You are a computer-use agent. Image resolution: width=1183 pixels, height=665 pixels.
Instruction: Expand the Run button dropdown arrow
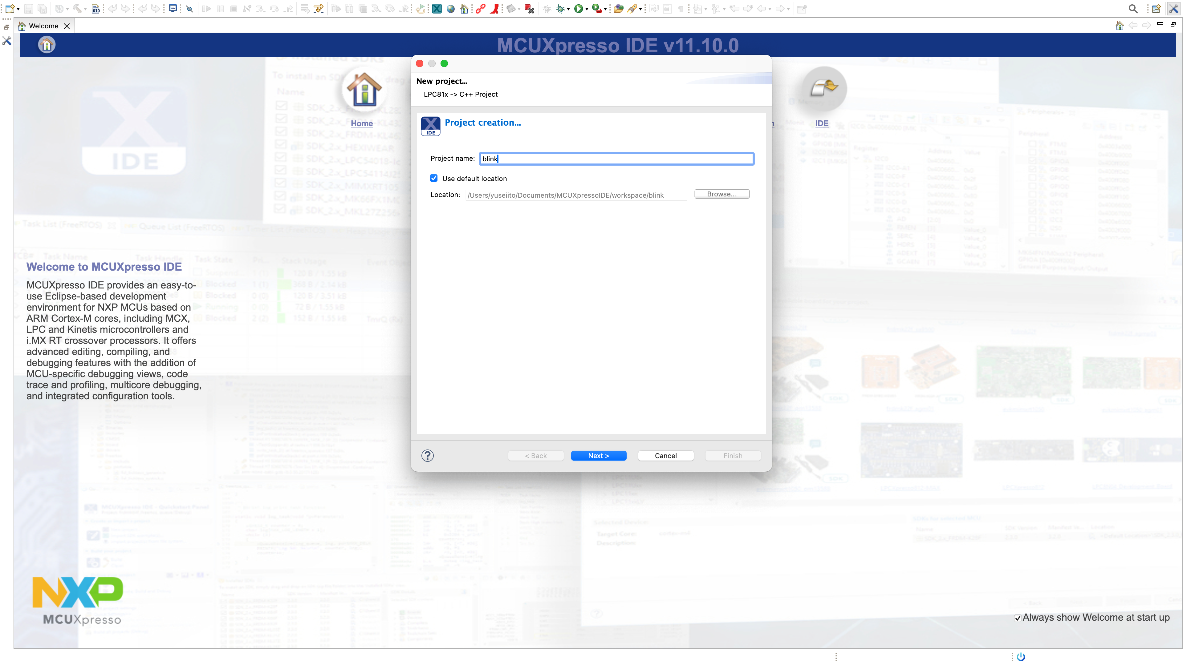coord(587,9)
